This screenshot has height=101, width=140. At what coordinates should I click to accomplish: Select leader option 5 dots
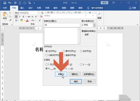(64, 69)
